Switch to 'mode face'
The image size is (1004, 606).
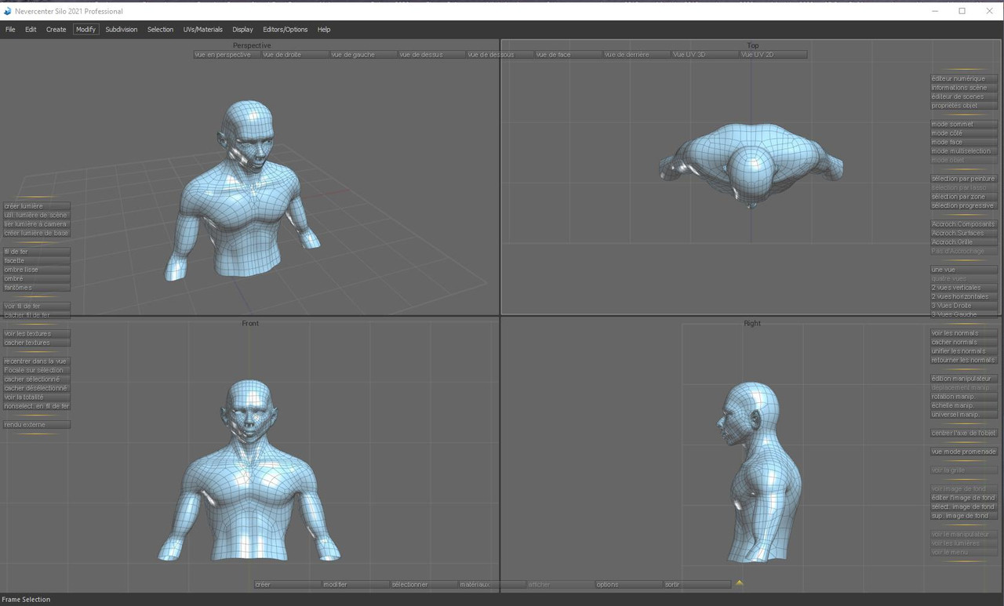coord(964,143)
